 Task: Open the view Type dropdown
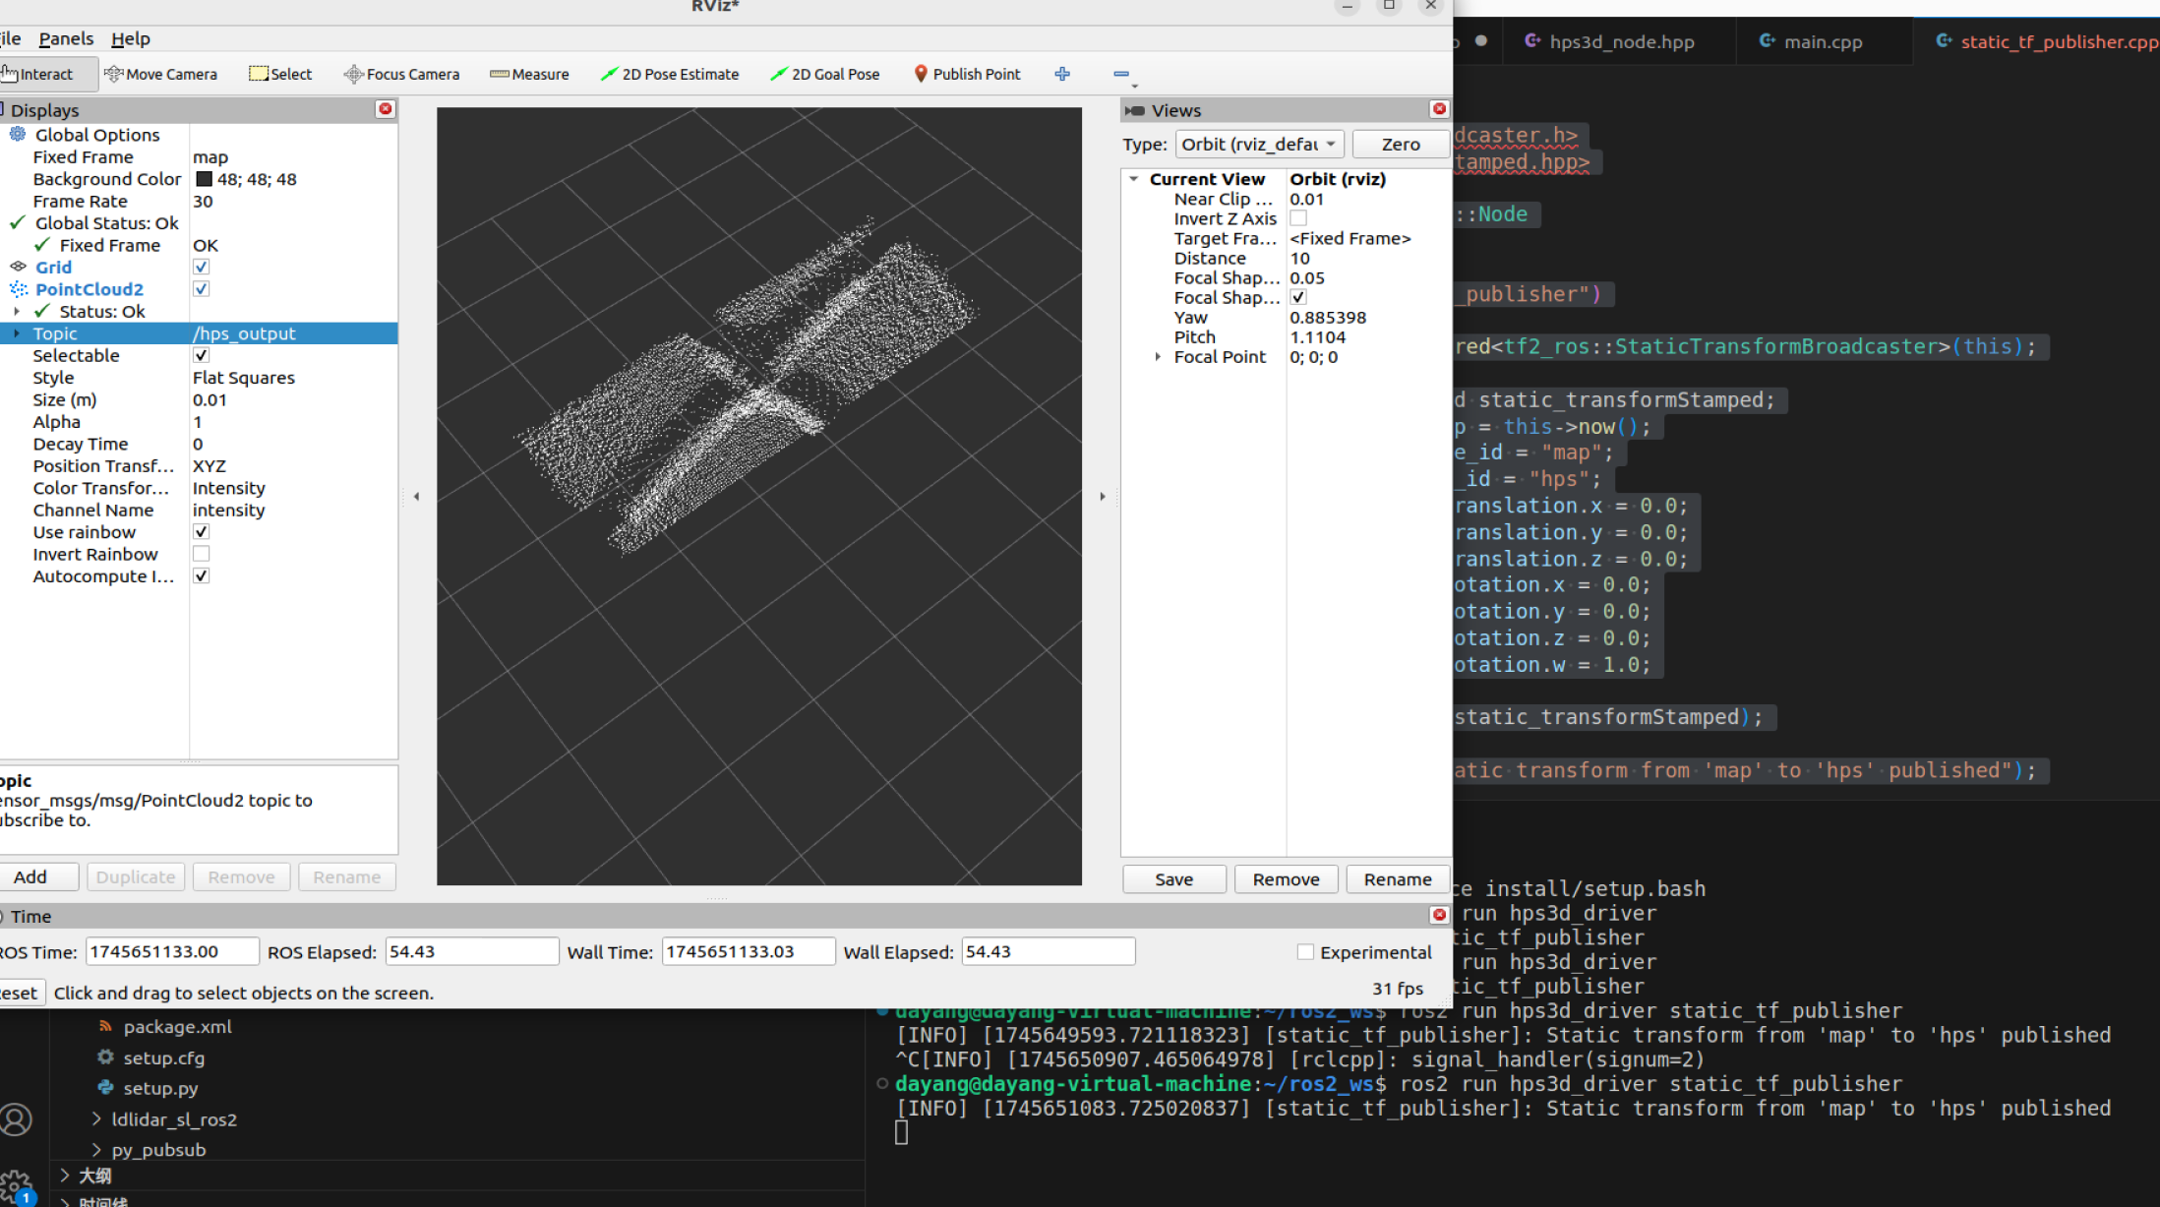point(1259,144)
